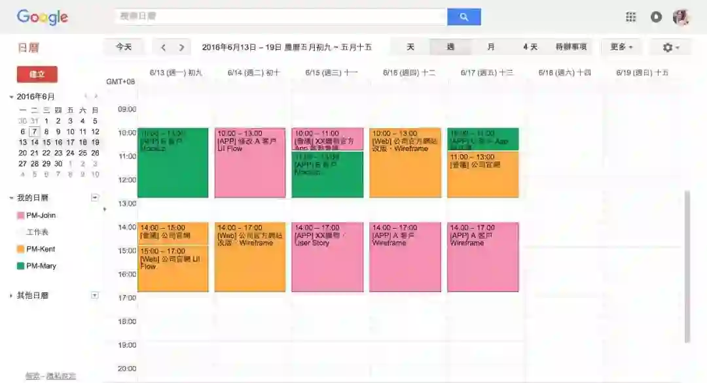
Task: Collapse the 我的日曆 section
Action: coord(11,198)
